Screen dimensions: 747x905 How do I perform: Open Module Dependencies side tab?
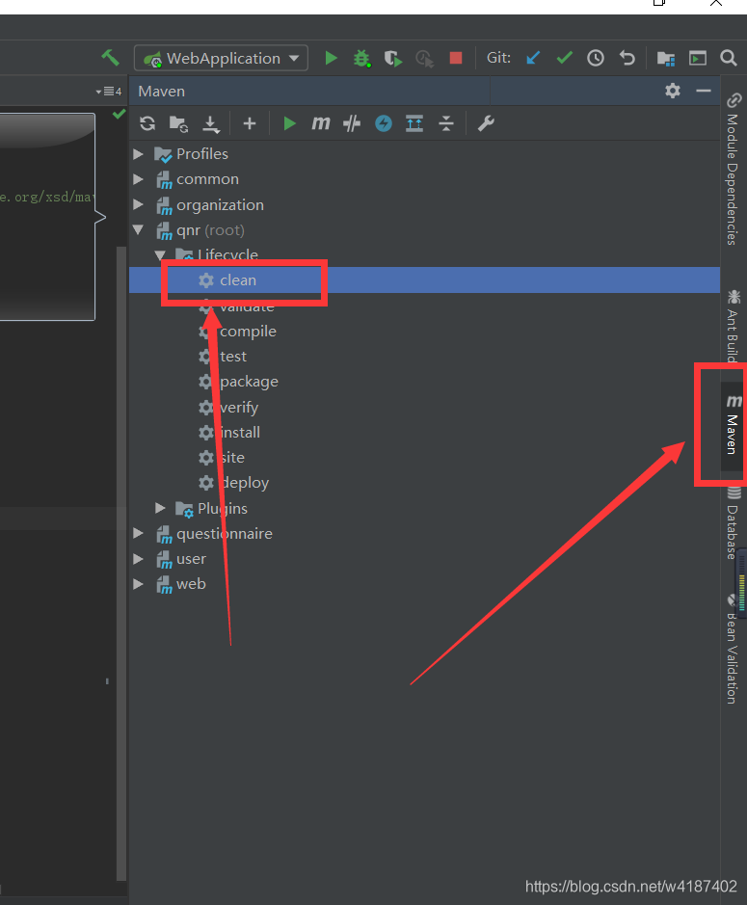tap(734, 169)
